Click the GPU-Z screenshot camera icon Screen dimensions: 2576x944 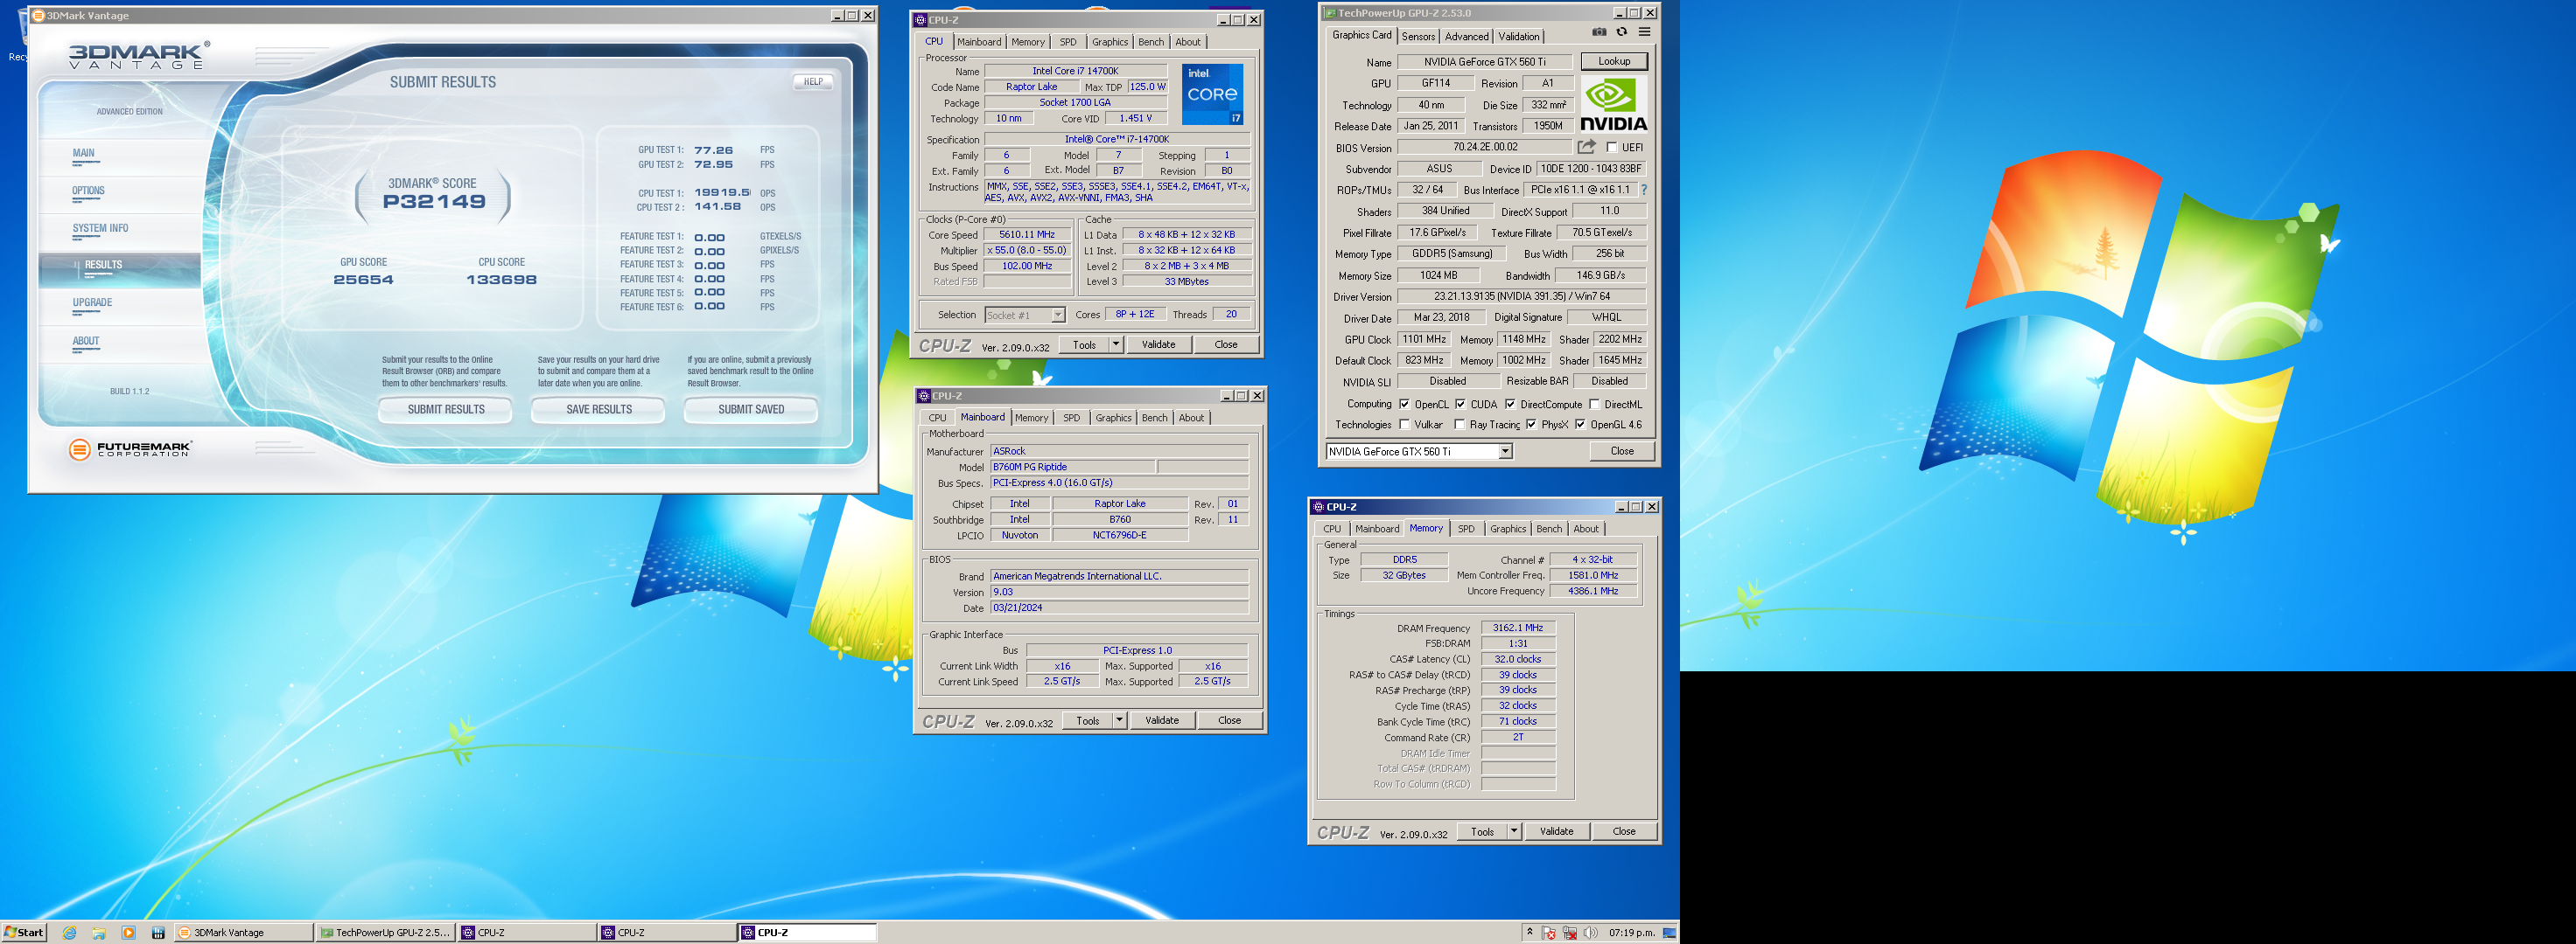(1599, 32)
